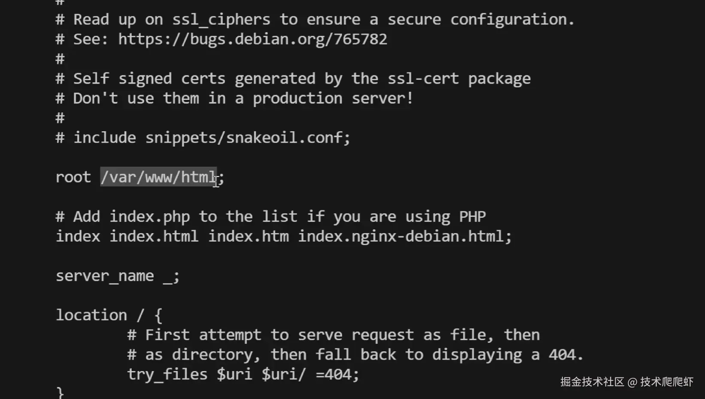Click index.nginx-debian.html in index line
705x399 pixels.
coord(400,237)
